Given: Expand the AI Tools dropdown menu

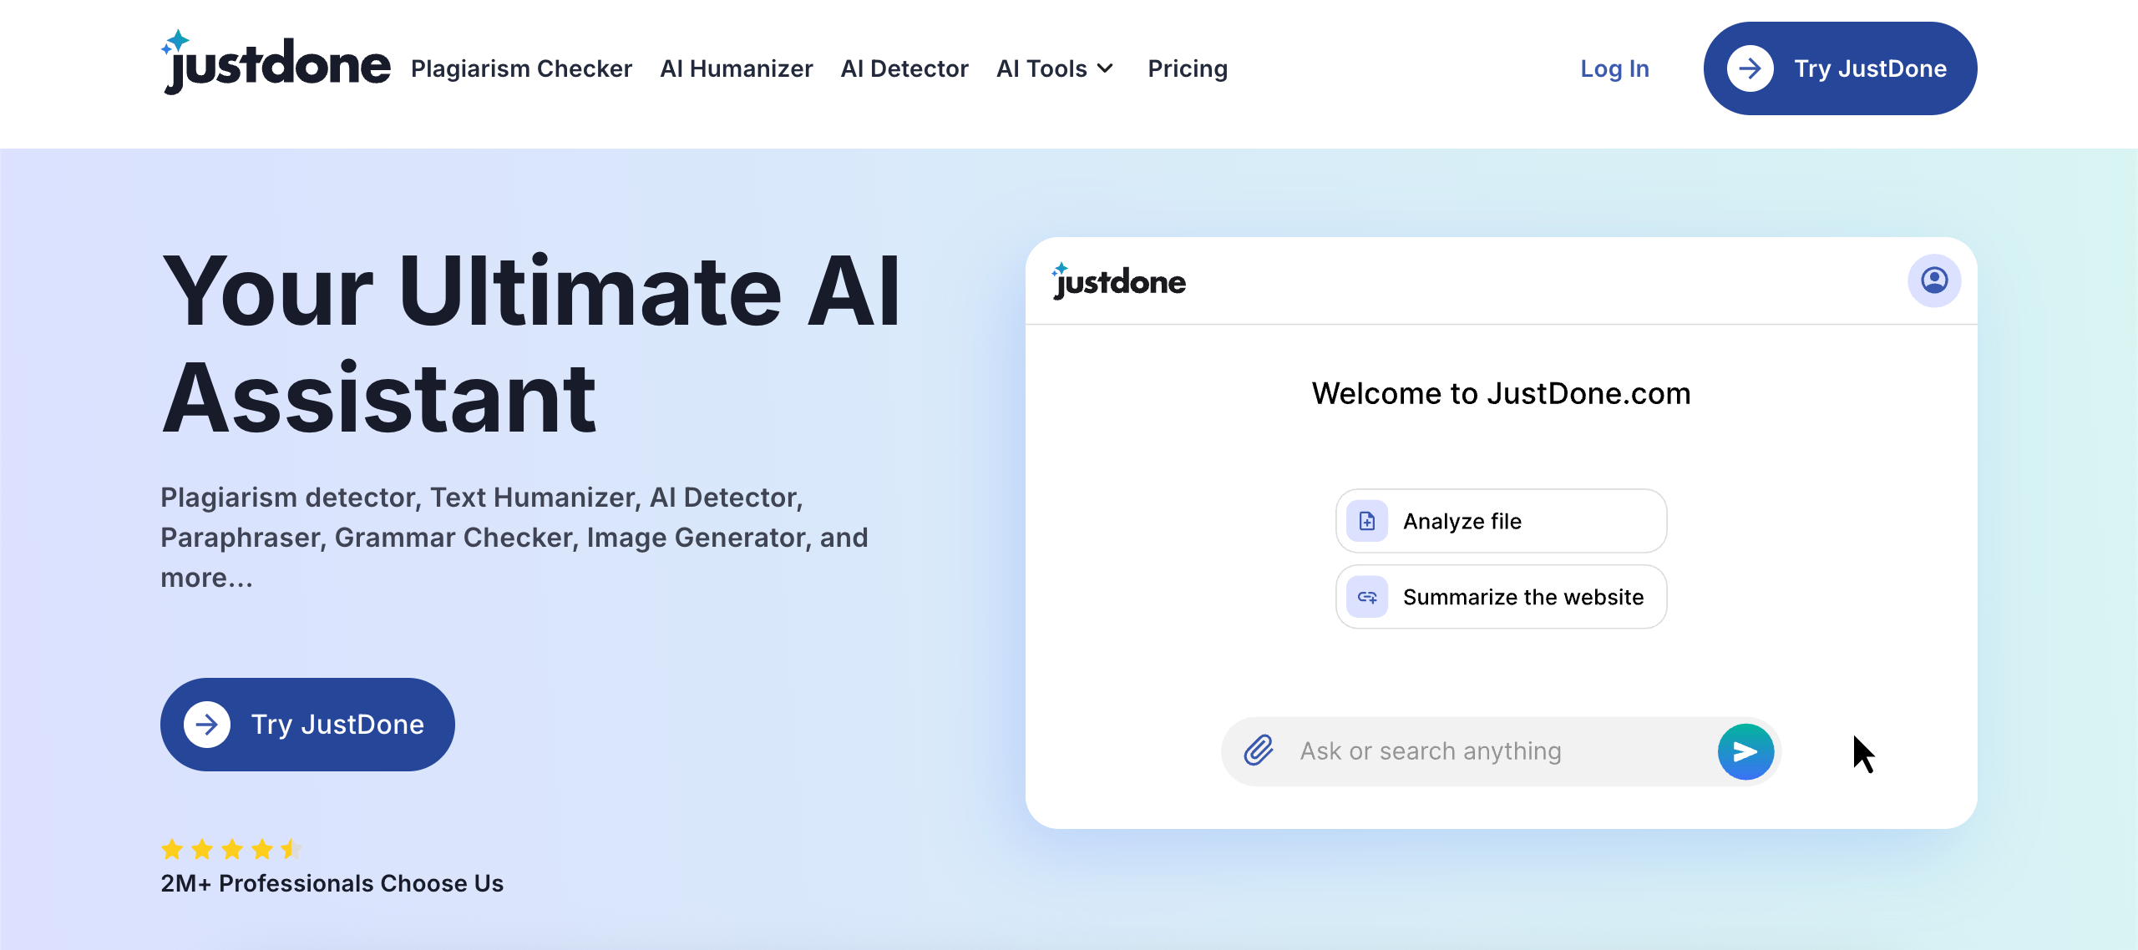Looking at the screenshot, I should click(1055, 68).
